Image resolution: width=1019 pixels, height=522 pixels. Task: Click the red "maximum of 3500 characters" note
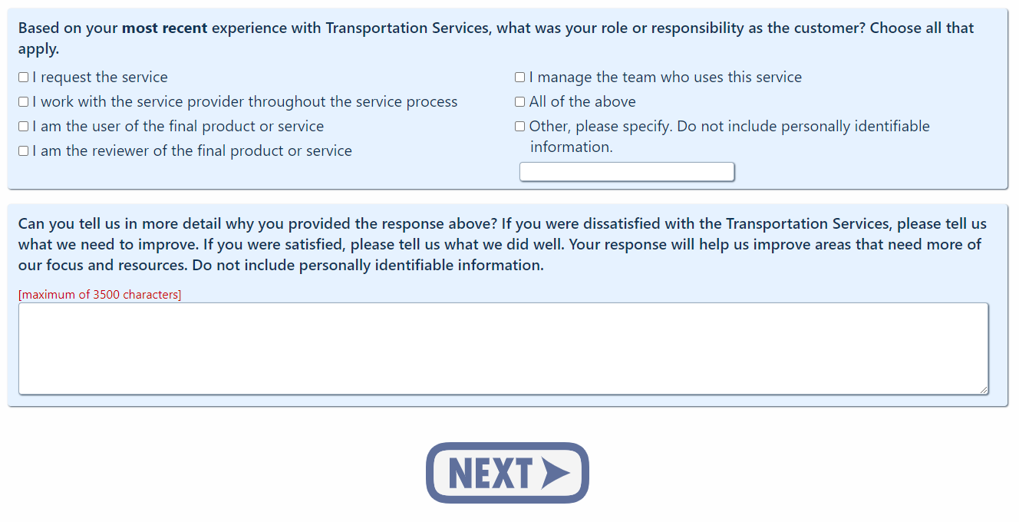pos(100,295)
